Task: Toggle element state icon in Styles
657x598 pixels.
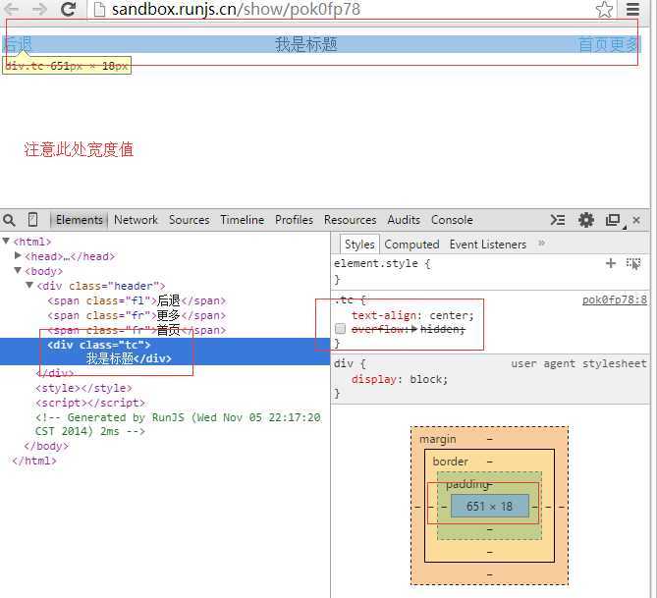Action: pos(633,263)
